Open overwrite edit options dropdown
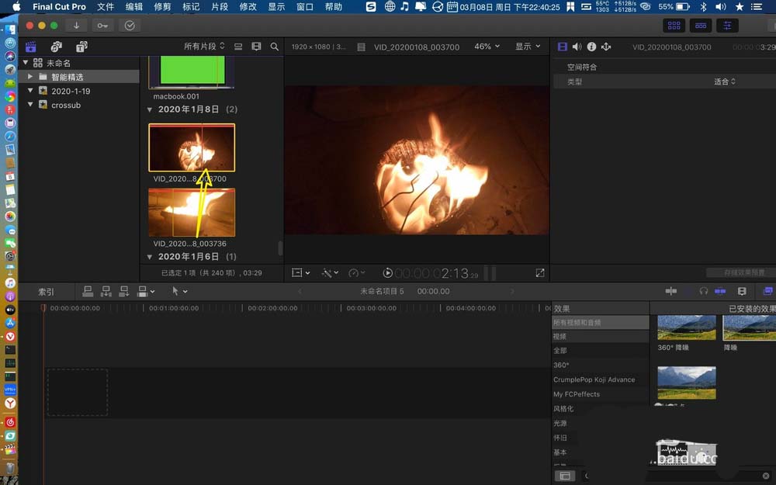 pyautogui.click(x=146, y=292)
